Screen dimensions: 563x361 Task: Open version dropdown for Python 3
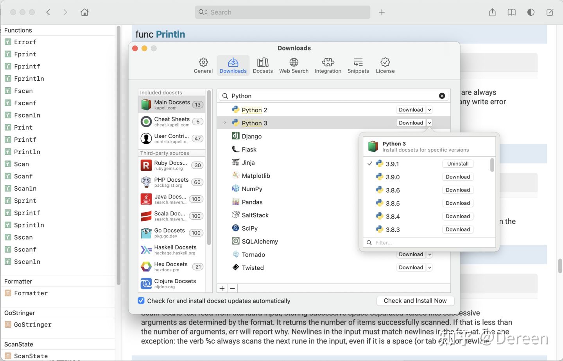(429, 123)
